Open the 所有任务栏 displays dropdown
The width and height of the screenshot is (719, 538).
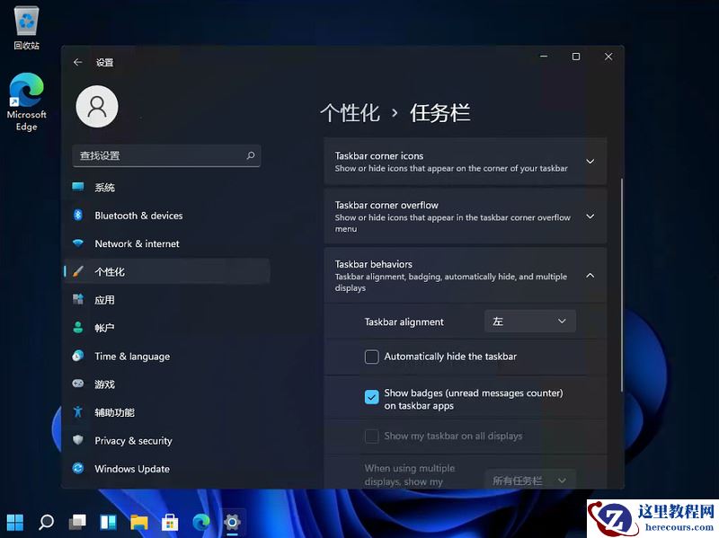click(x=529, y=480)
